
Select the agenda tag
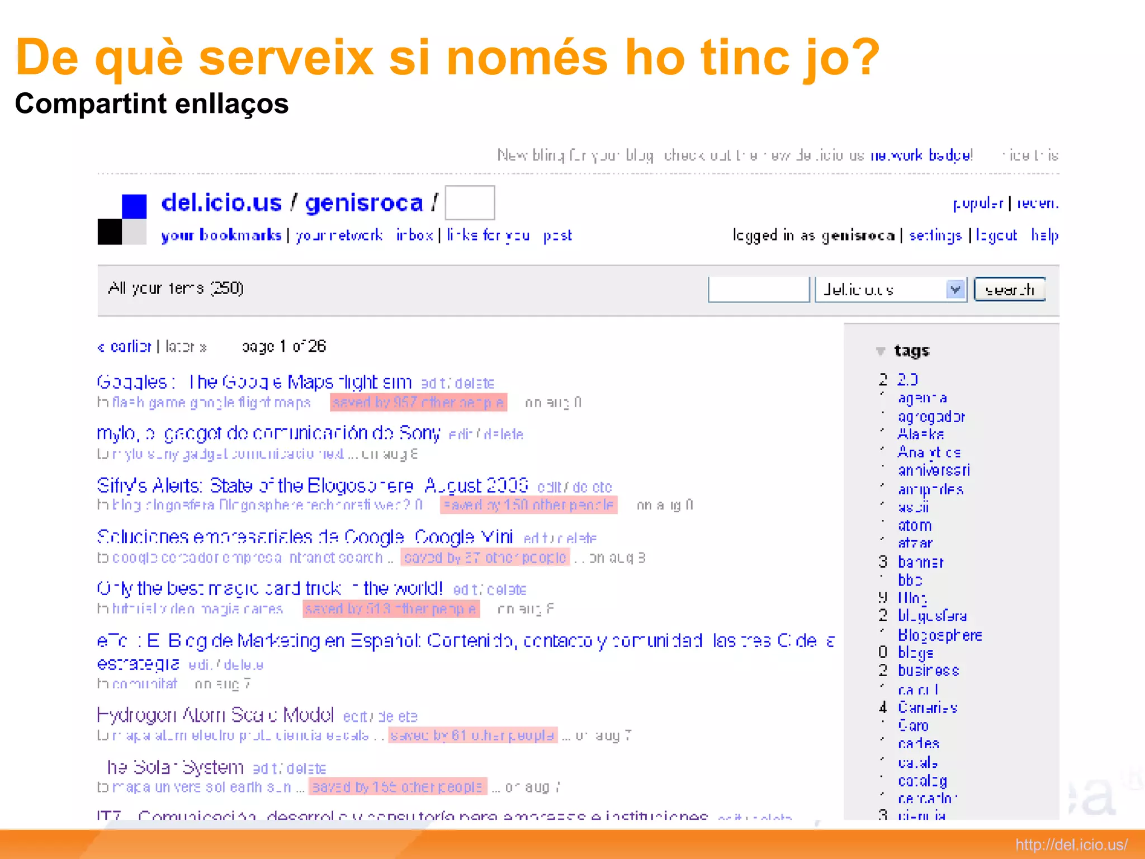(x=922, y=398)
